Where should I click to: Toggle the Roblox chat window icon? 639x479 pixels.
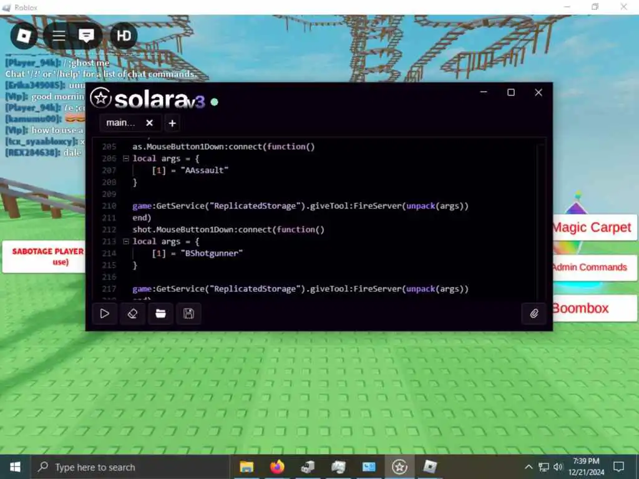pos(86,36)
